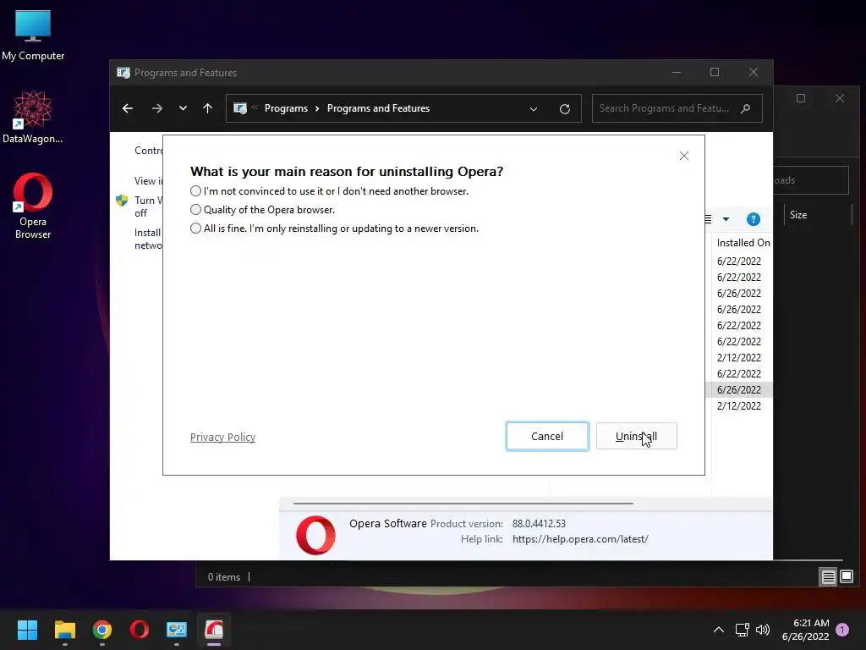Go forward in Programs and Features window
This screenshot has height=650, width=866.
tap(157, 108)
